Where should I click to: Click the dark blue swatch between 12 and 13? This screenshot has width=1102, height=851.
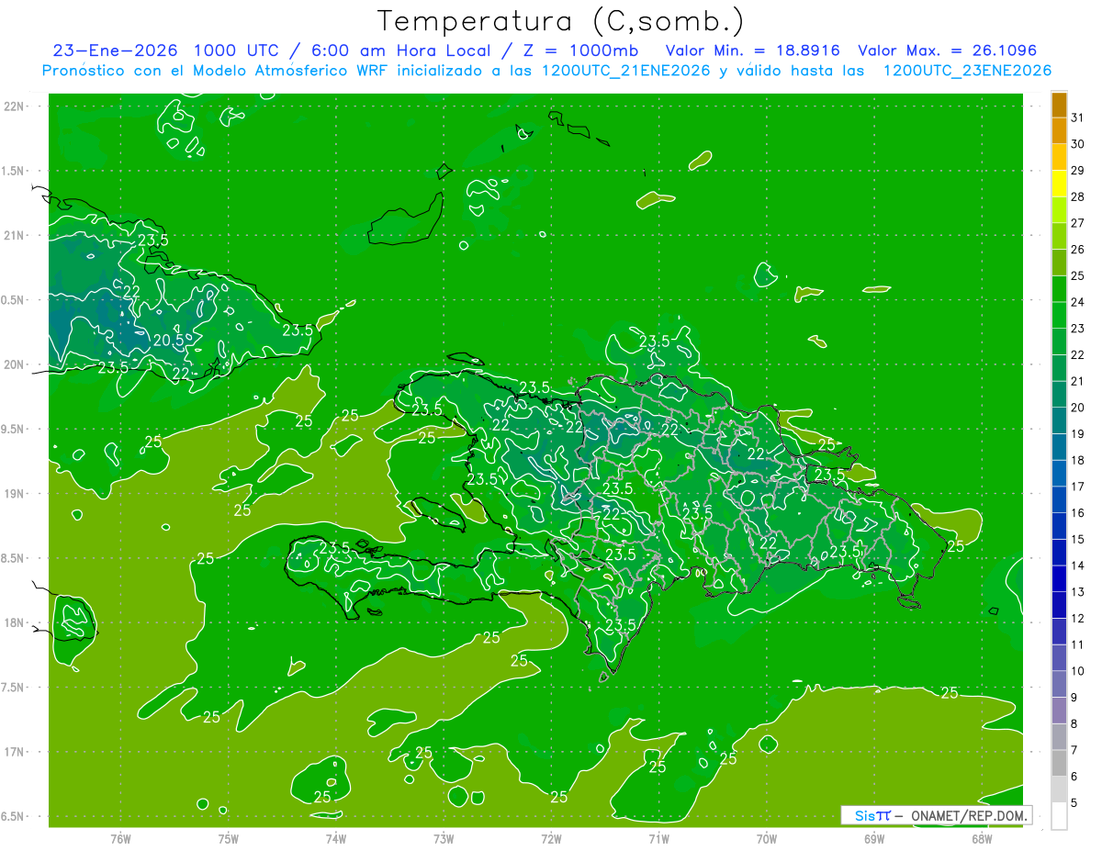(1059, 605)
